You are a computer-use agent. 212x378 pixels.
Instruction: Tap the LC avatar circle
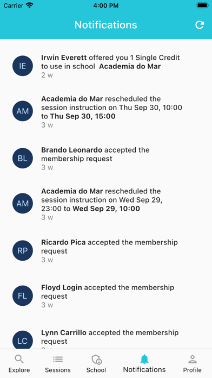[x=23, y=339]
